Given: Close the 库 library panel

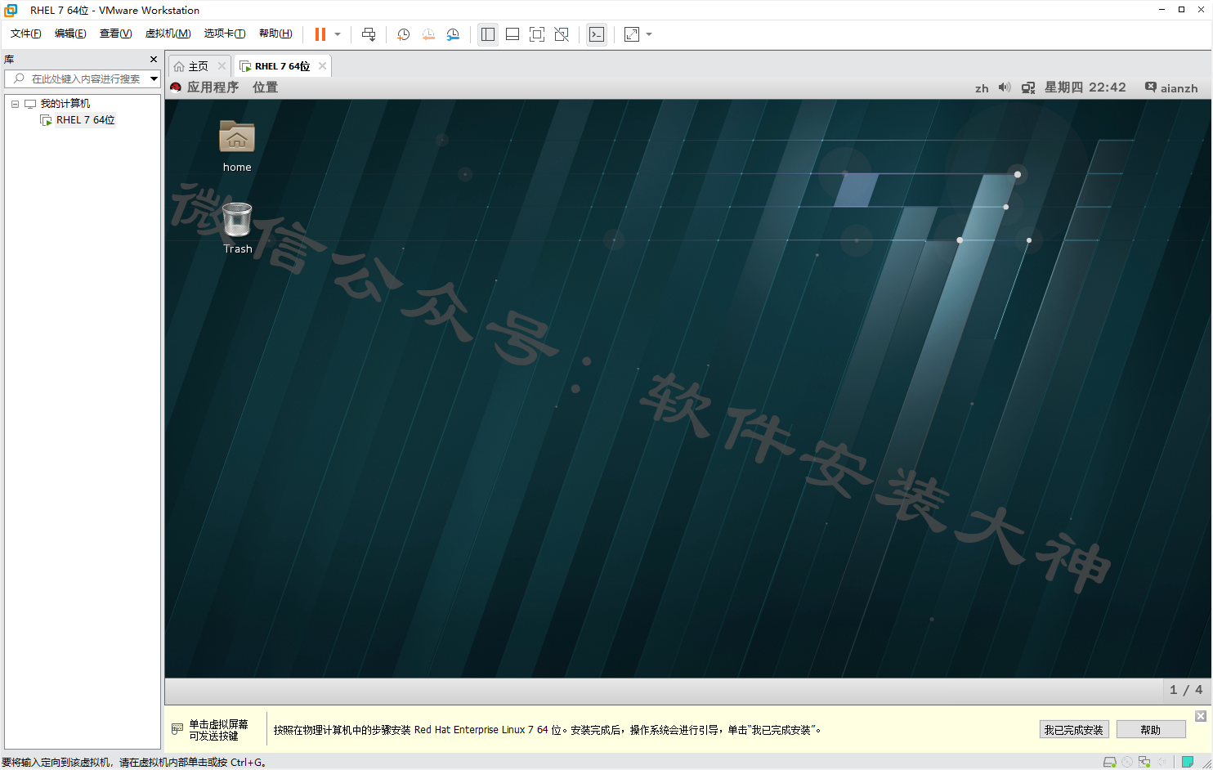Looking at the screenshot, I should point(154,59).
